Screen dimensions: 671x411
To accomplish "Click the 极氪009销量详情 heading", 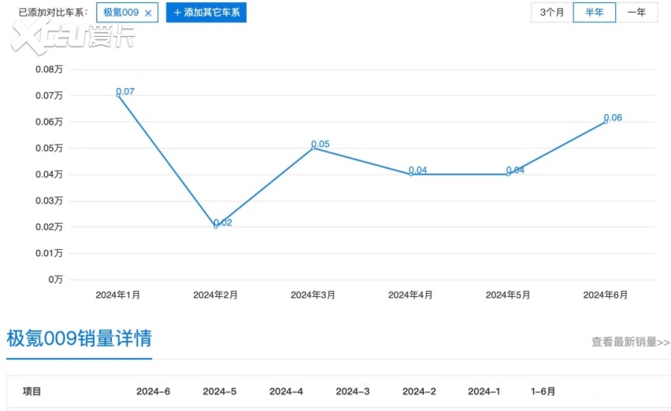I will tap(79, 339).
